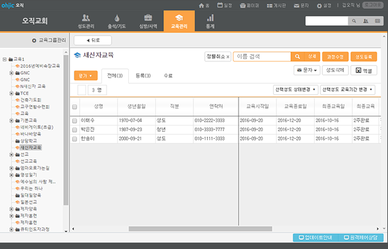Expand the 선교 folder
Viewport: 388px width, 249px height.
(11, 155)
